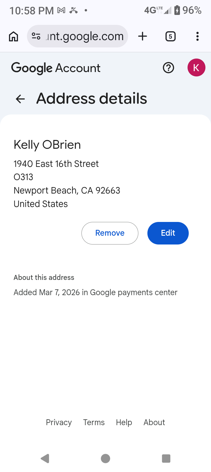Open the Privacy footer link

pyautogui.click(x=59, y=422)
